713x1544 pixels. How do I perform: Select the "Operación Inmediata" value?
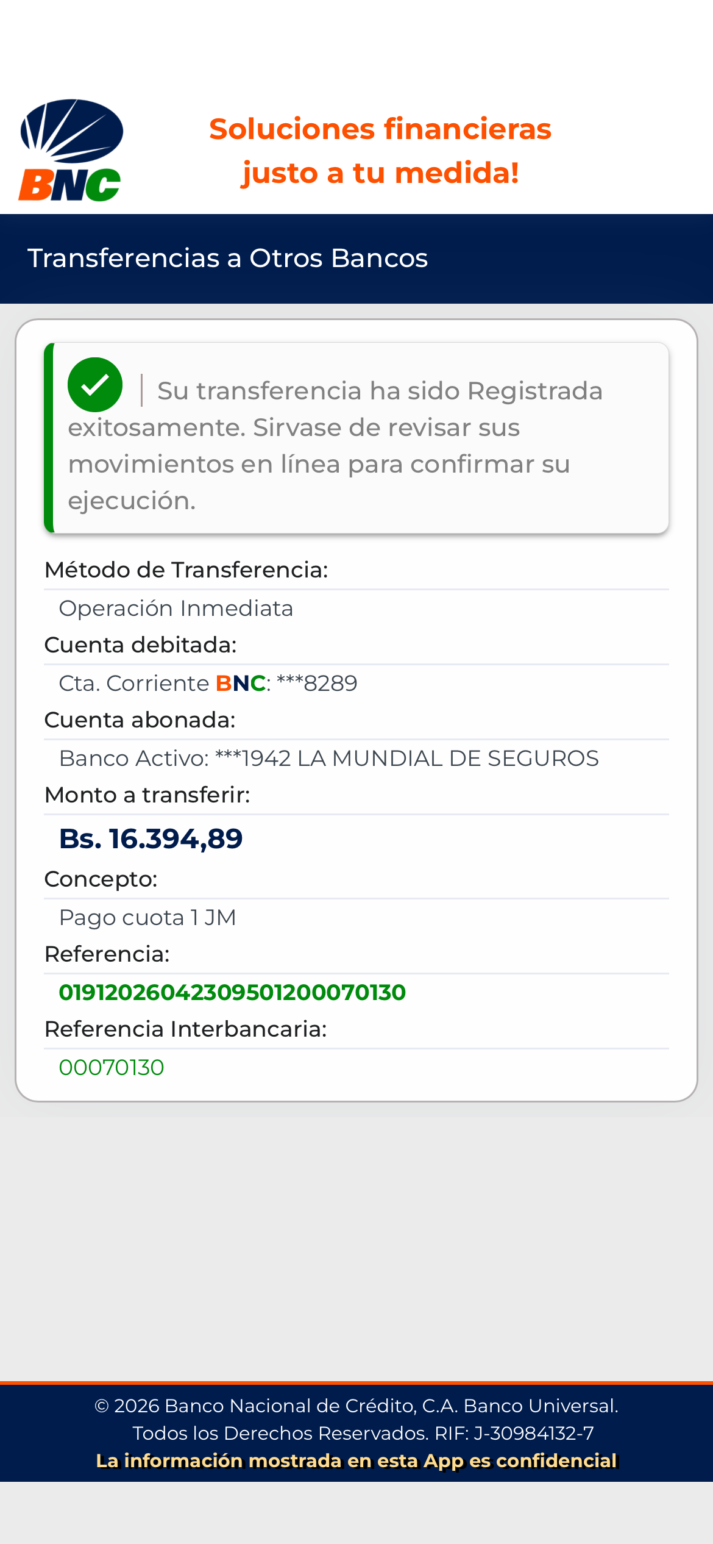176,608
